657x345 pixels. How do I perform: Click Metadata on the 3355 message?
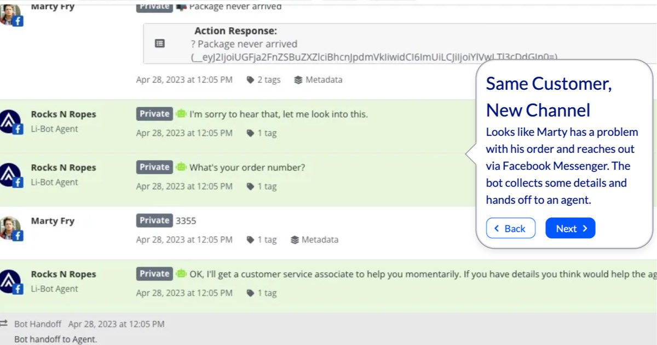click(314, 240)
